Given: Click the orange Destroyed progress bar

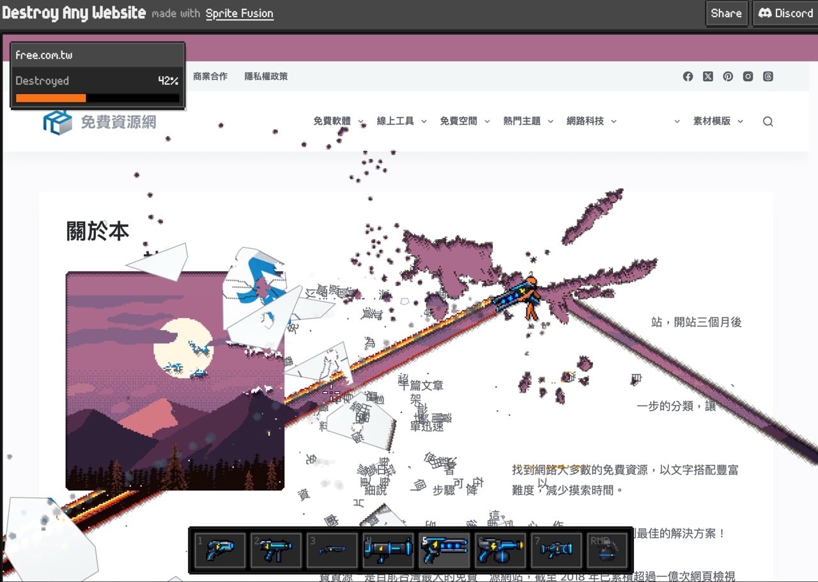Looking at the screenshot, I should (x=50, y=98).
